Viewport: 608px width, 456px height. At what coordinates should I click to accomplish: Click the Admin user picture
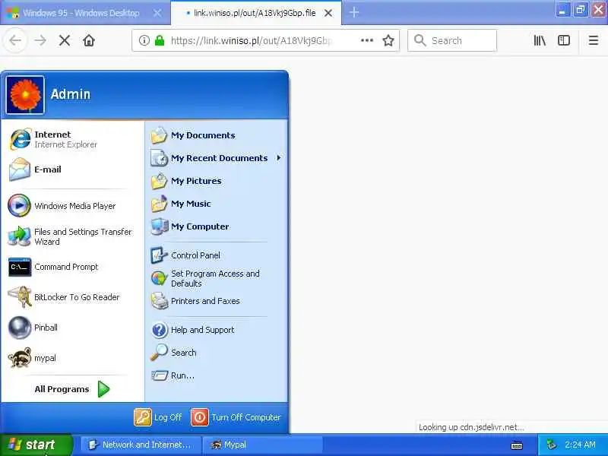click(x=25, y=95)
